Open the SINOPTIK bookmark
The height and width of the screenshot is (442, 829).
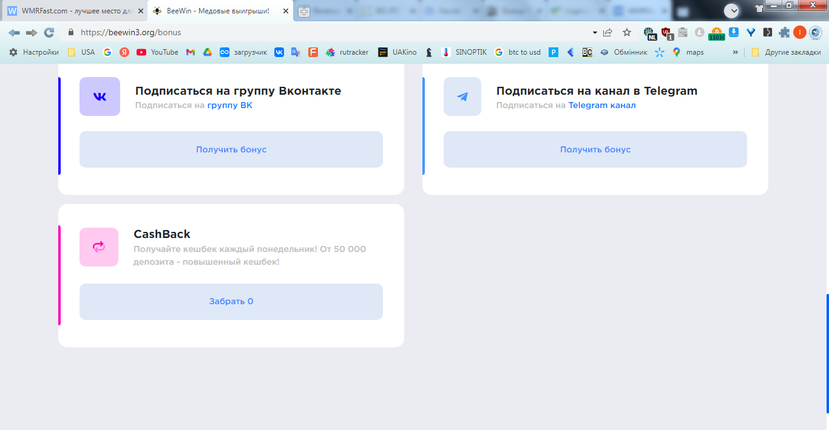[x=464, y=52]
